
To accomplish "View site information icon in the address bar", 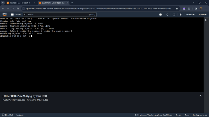I will coord(23,9).
